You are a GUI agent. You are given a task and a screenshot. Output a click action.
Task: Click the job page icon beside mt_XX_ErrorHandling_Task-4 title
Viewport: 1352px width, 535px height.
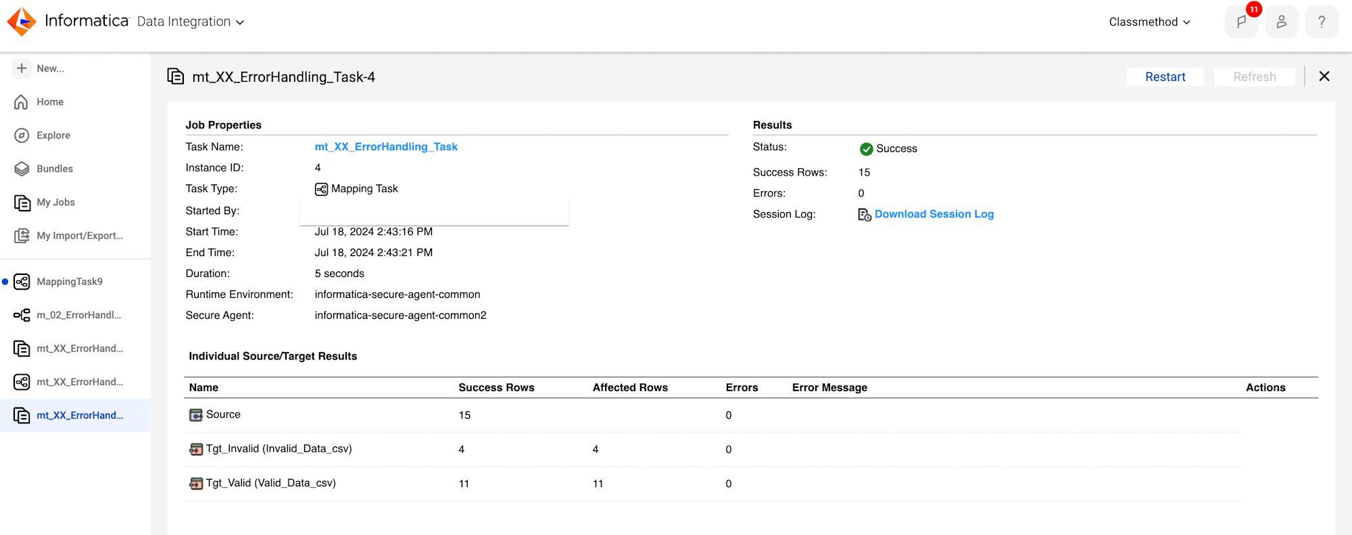tap(175, 76)
